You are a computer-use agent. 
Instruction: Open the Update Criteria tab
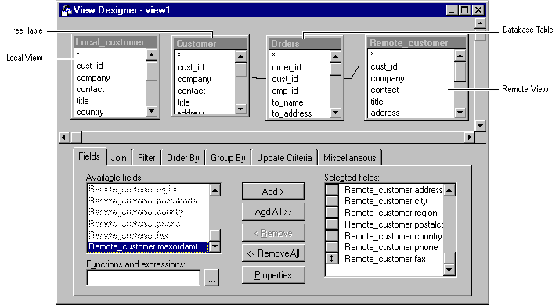point(284,158)
